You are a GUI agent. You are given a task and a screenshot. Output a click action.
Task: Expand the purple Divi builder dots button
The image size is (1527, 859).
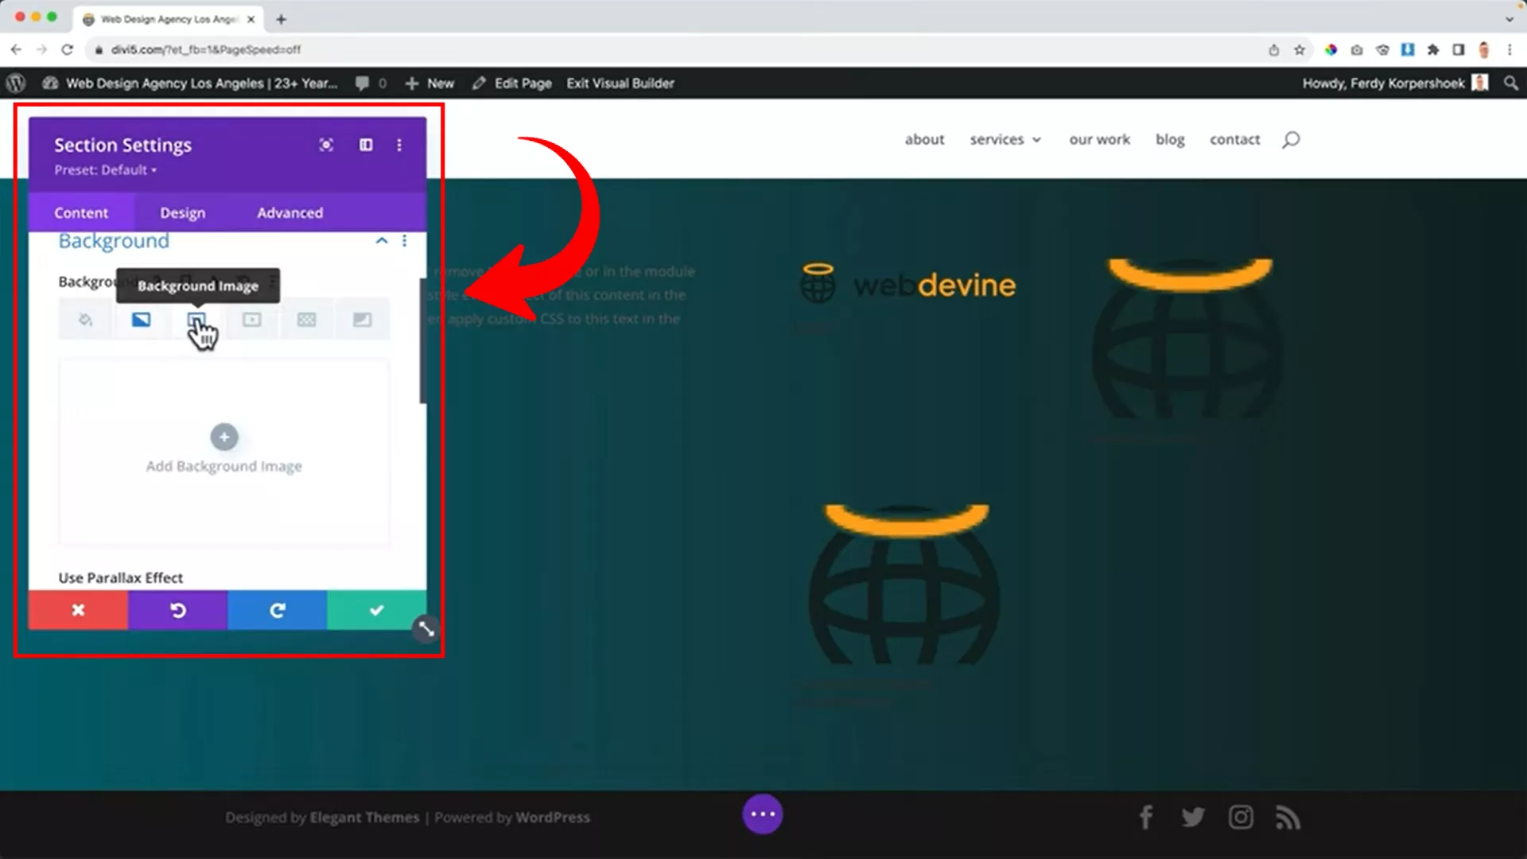[x=762, y=814]
